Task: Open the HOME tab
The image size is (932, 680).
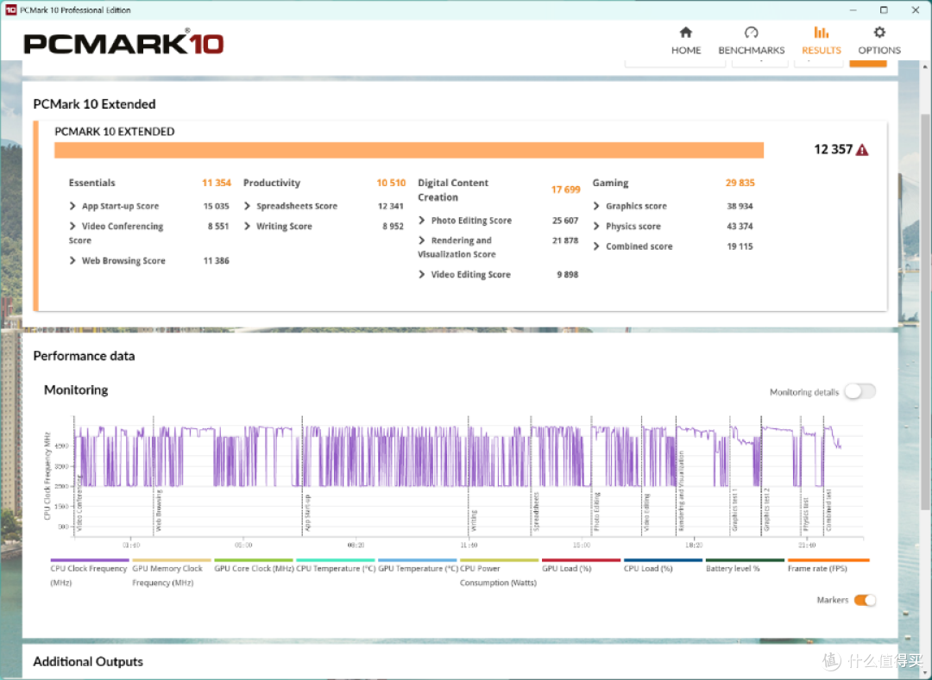Action: [x=686, y=41]
